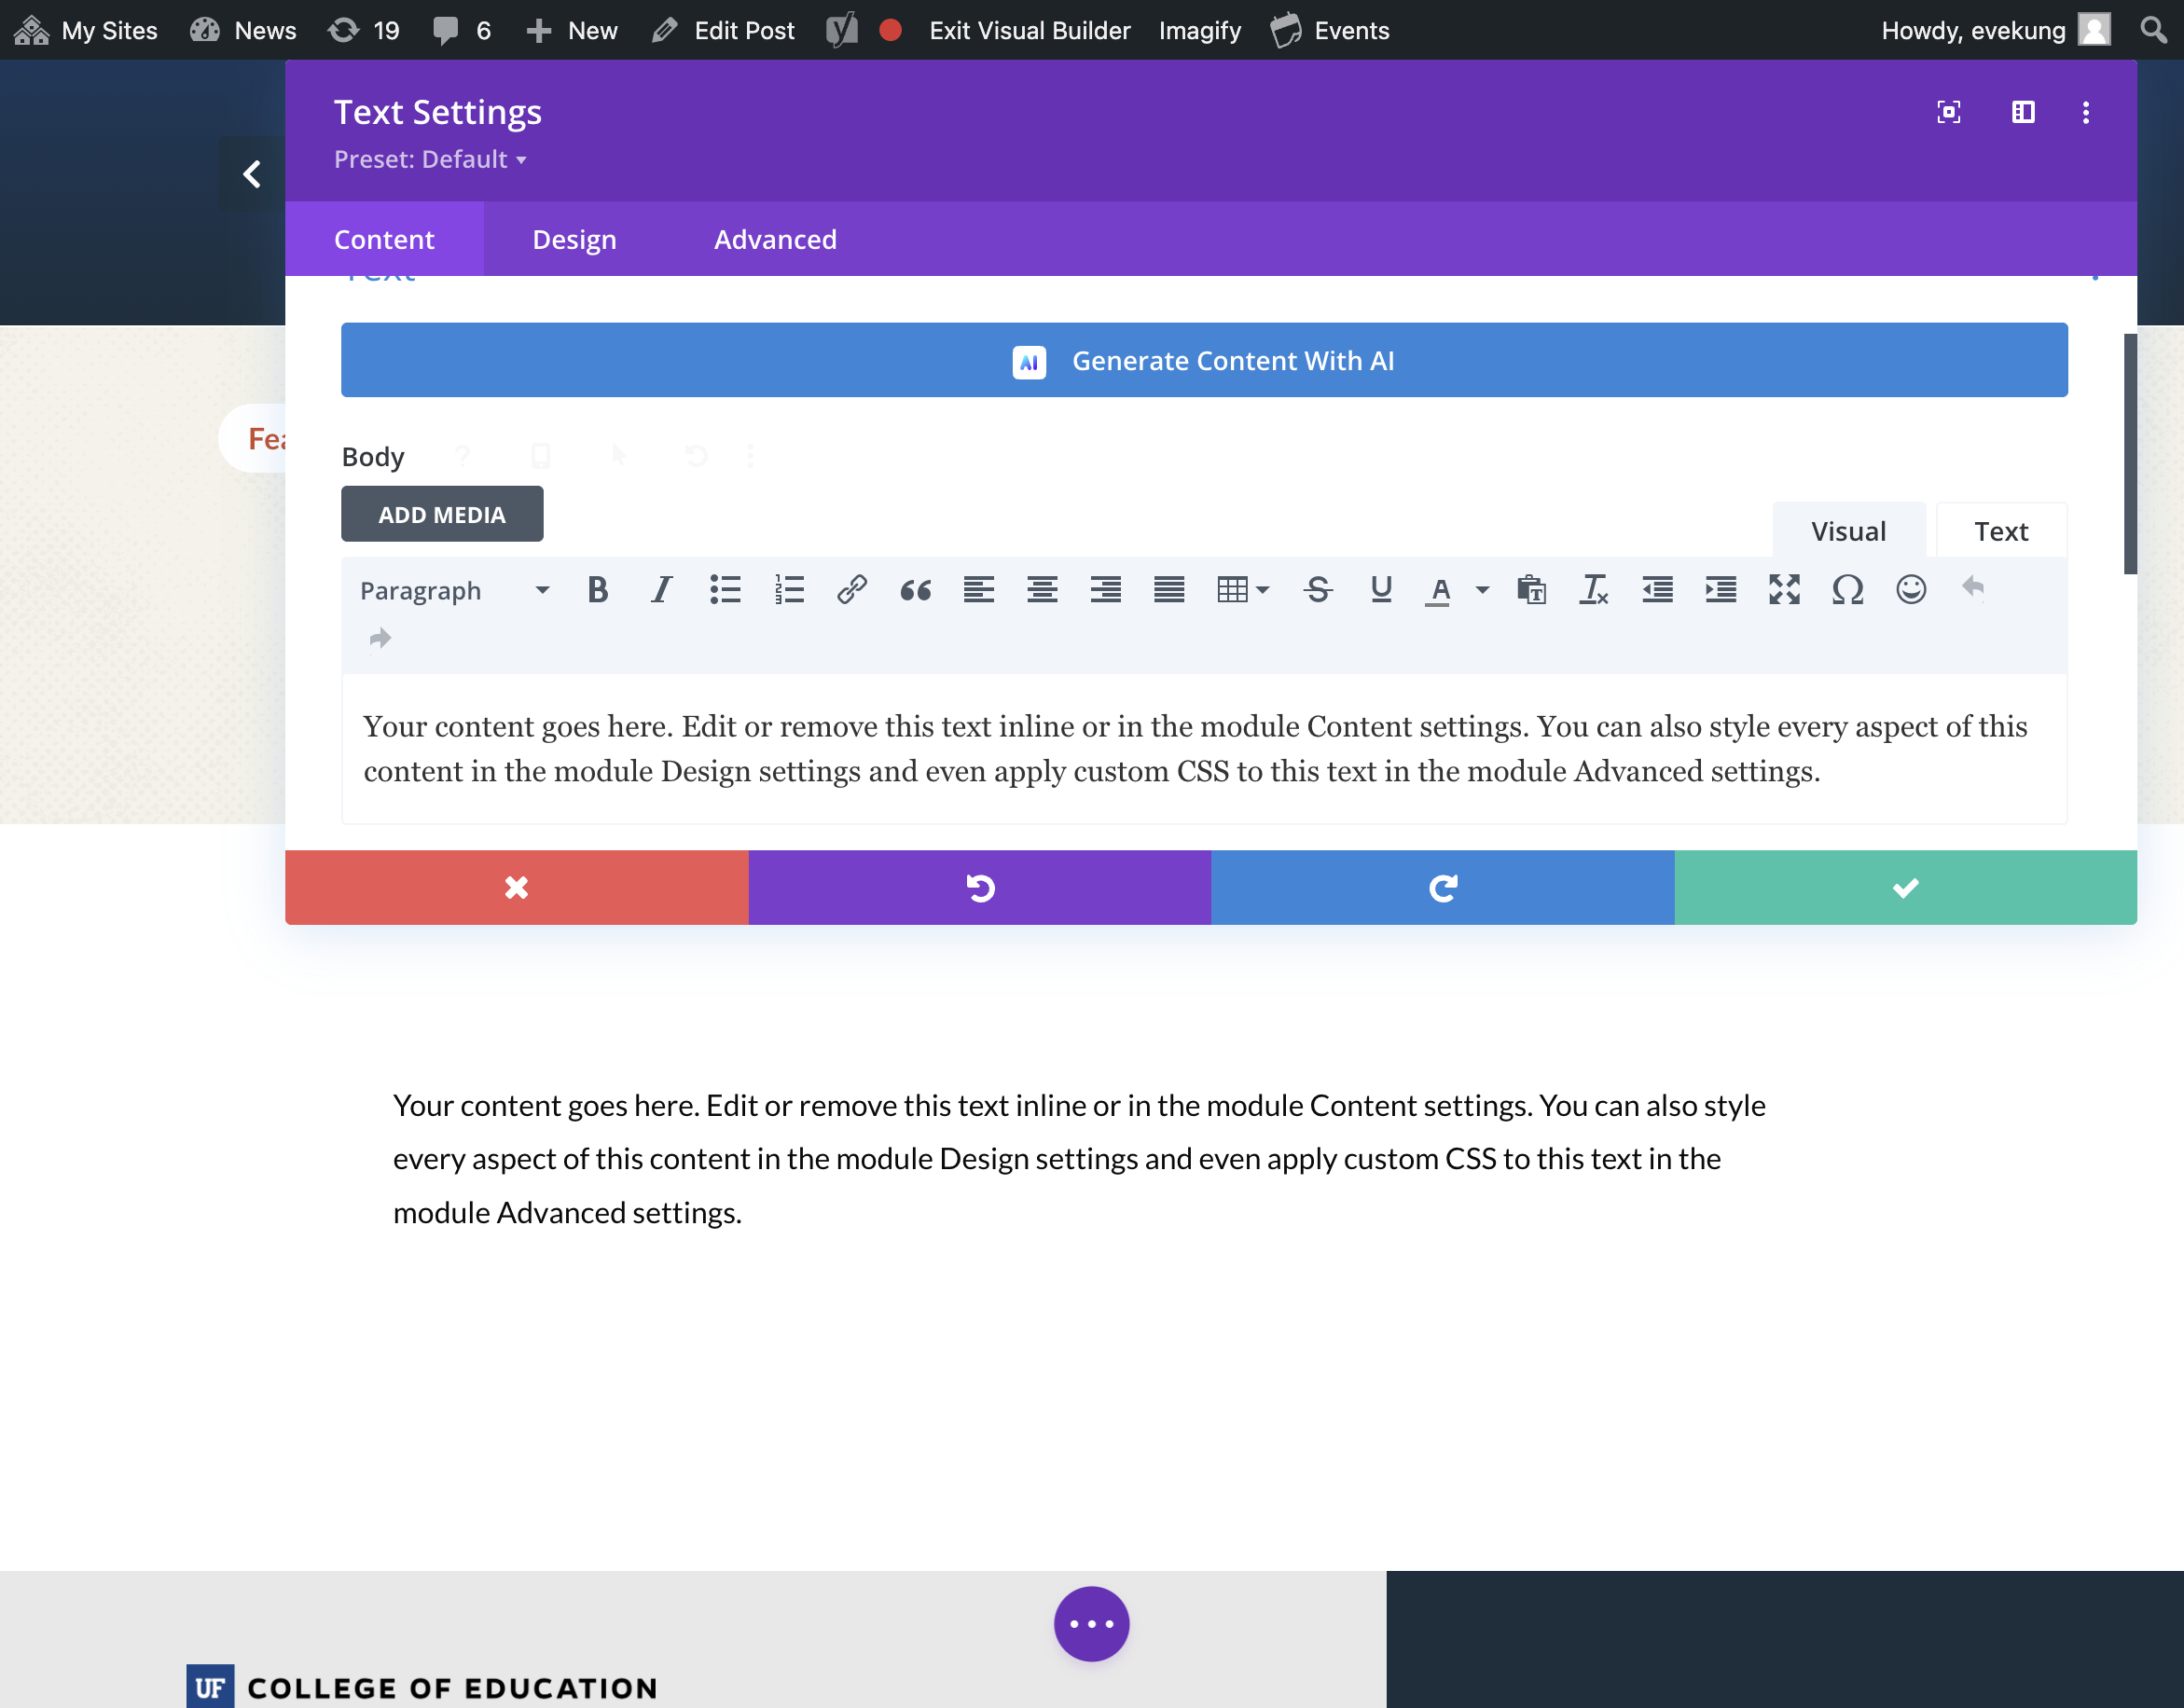Redo changes using the blue footer button
The width and height of the screenshot is (2184, 1708).
(x=1443, y=888)
